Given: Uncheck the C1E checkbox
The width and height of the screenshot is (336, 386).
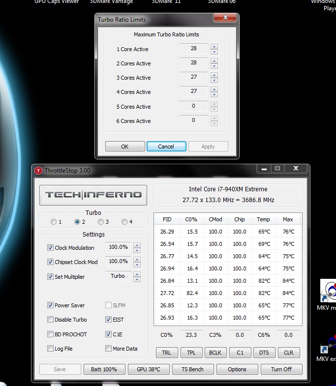Looking at the screenshot, I should click(x=108, y=334).
